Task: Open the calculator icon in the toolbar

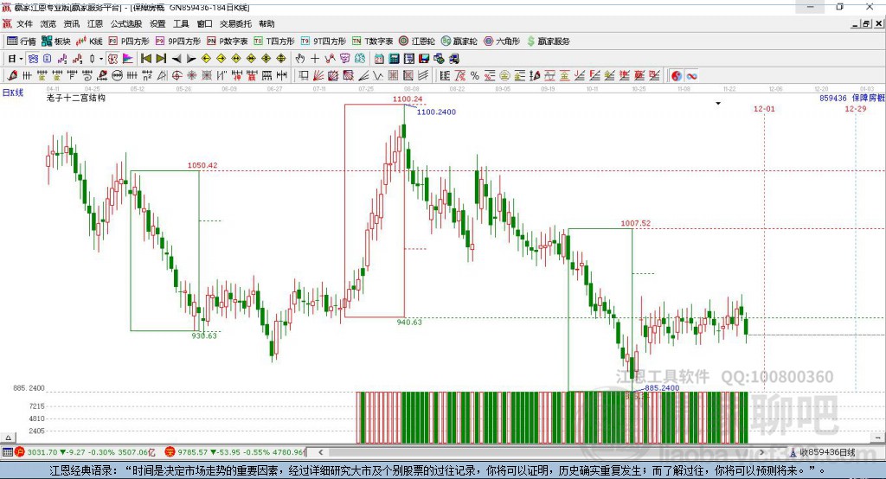Action: tap(394, 59)
